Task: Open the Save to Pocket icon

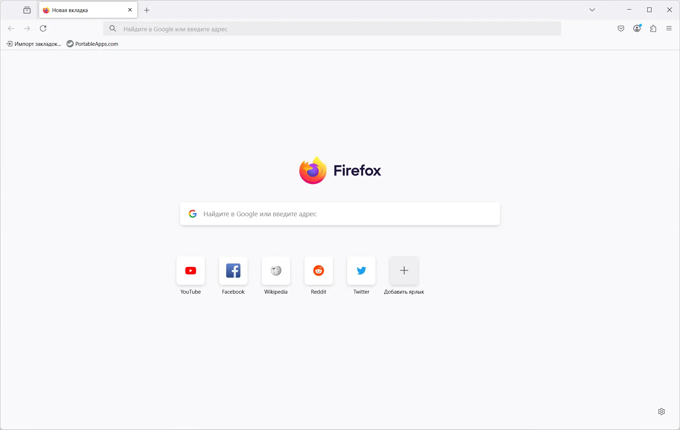Action: (621, 28)
